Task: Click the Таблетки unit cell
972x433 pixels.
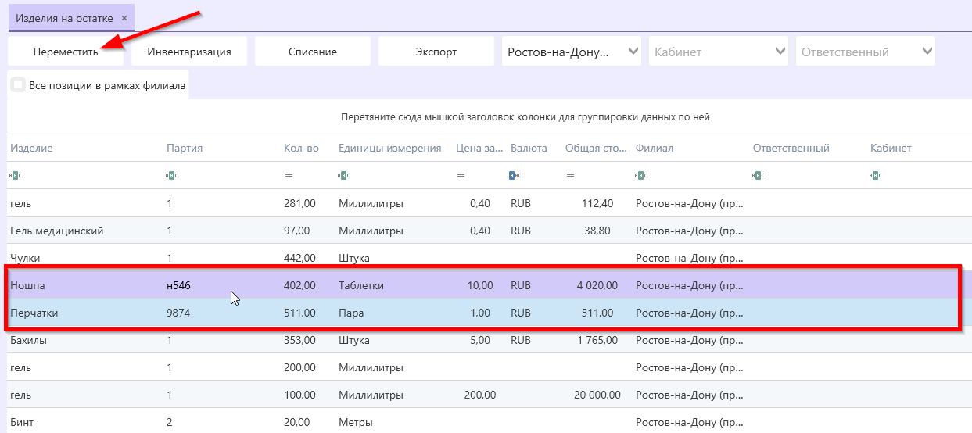Action: [x=361, y=285]
